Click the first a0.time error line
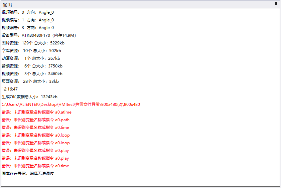Viewport: 281px width, 188px height. point(35,128)
